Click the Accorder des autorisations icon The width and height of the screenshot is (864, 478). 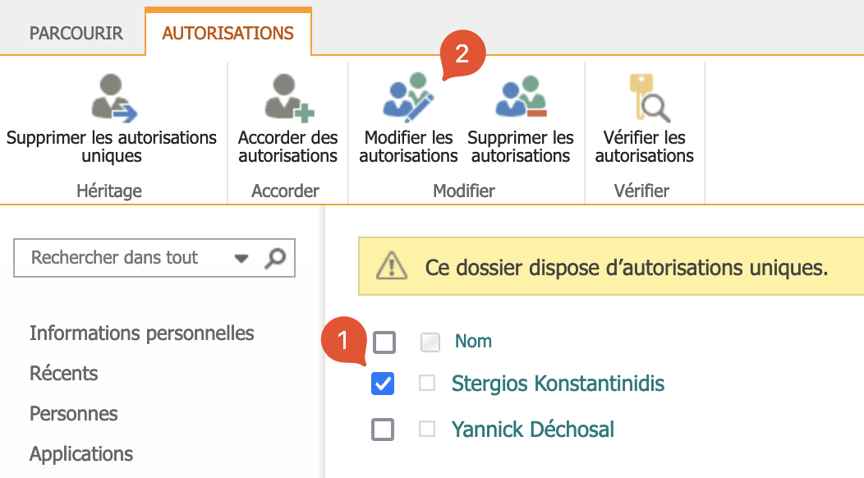coord(286,99)
